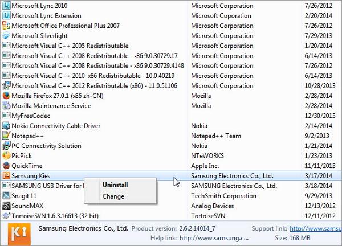Click the MyFreeCodec icon
This screenshot has height=246, width=342.
[6, 116]
